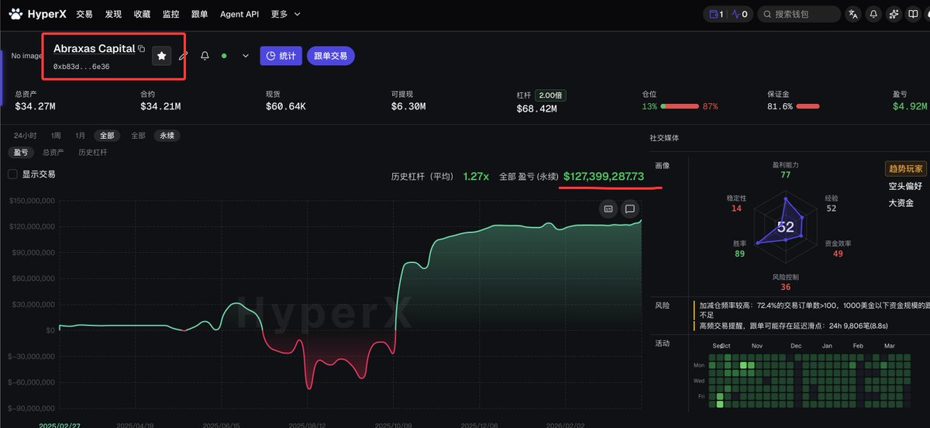Click the chart snapshot icon

click(608, 209)
